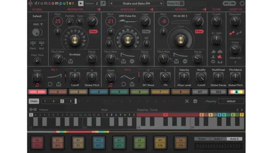273x153 pixels.
Task: Click the icon right of the chain X
Action: pos(195,101)
